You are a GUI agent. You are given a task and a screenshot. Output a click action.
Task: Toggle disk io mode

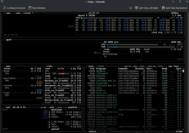click(78, 66)
